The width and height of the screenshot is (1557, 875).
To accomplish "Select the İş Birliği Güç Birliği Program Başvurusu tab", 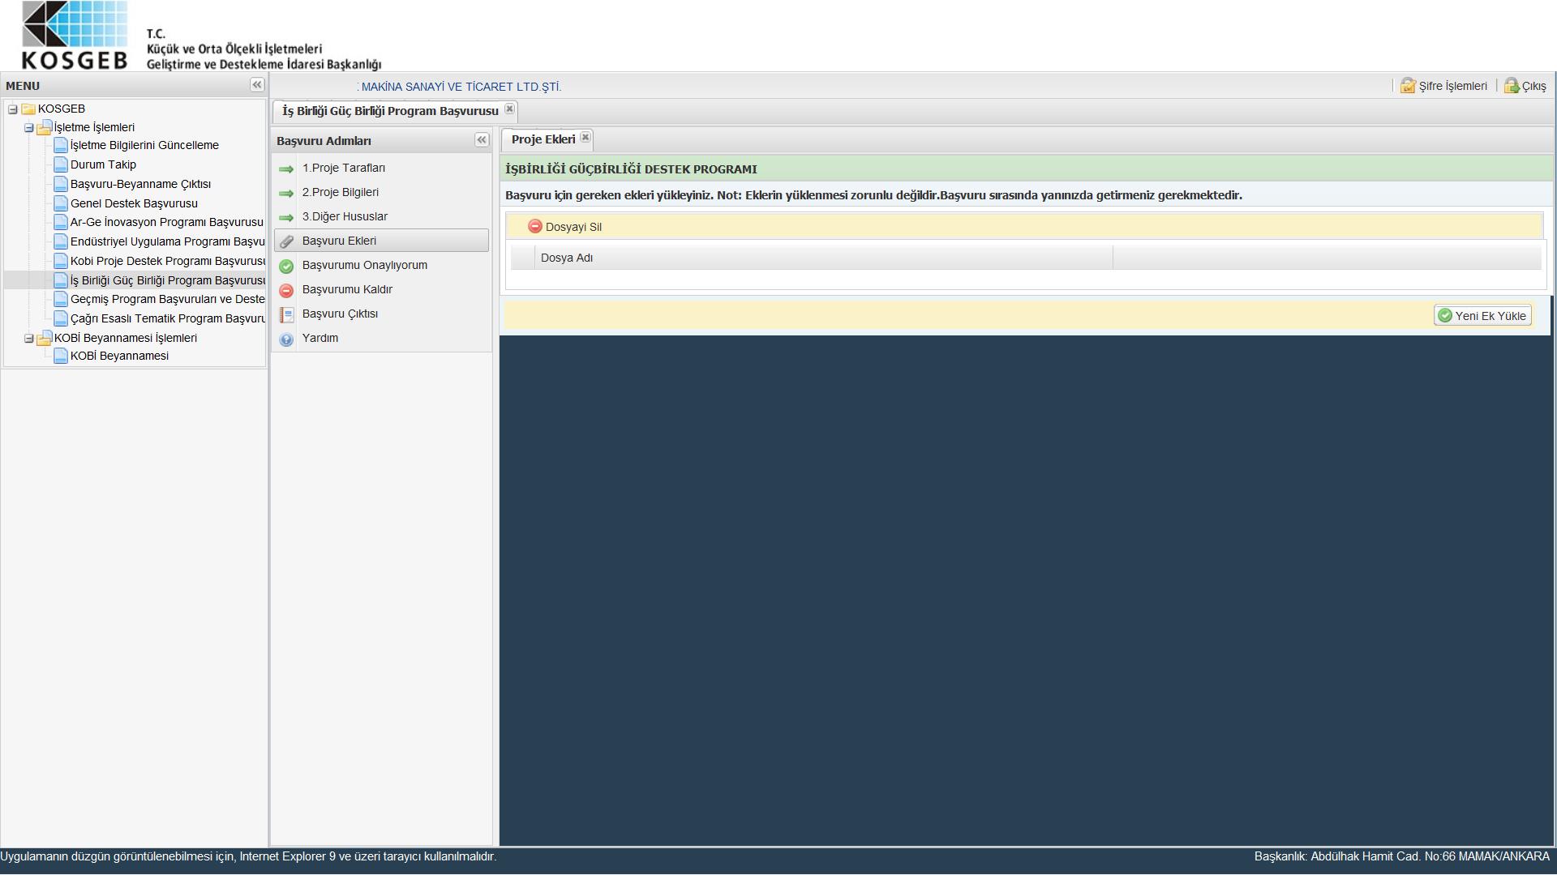I will pos(390,111).
